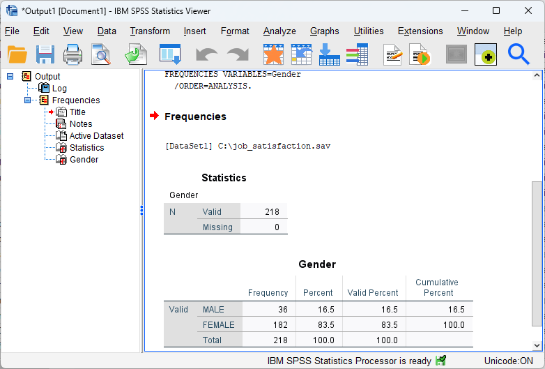545x369 pixels.
Task: Click the Cumulative Percent column header
Action: click(437, 287)
